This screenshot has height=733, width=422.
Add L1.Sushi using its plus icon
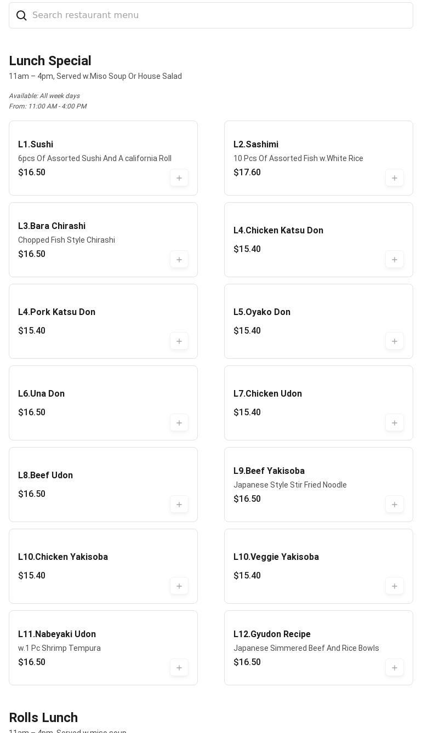[179, 178]
